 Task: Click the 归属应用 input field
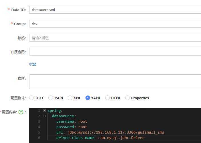(x=114, y=52)
